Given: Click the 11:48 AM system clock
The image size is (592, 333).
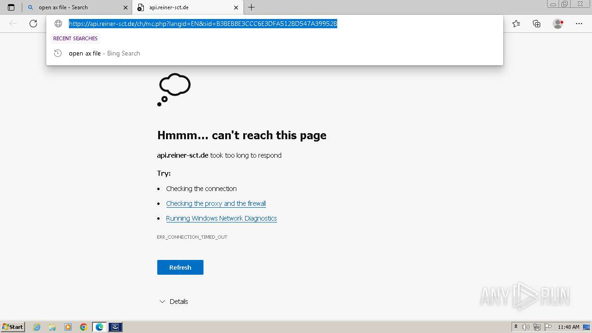Looking at the screenshot, I should click(x=568, y=327).
